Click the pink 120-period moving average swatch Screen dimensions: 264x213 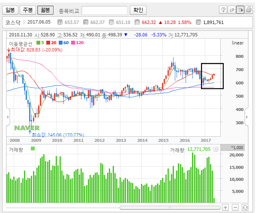tap(73, 43)
